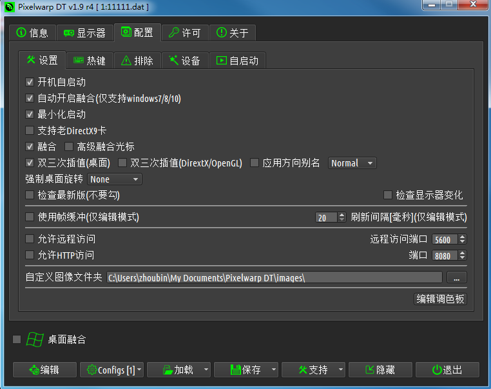Screen dimensions: 491x389
Task: Click the Pixelwarp logo icon in title bar
Action: tap(9, 7)
